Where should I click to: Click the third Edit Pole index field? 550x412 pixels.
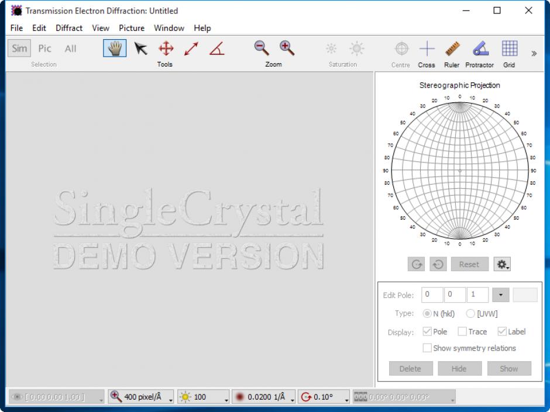478,295
